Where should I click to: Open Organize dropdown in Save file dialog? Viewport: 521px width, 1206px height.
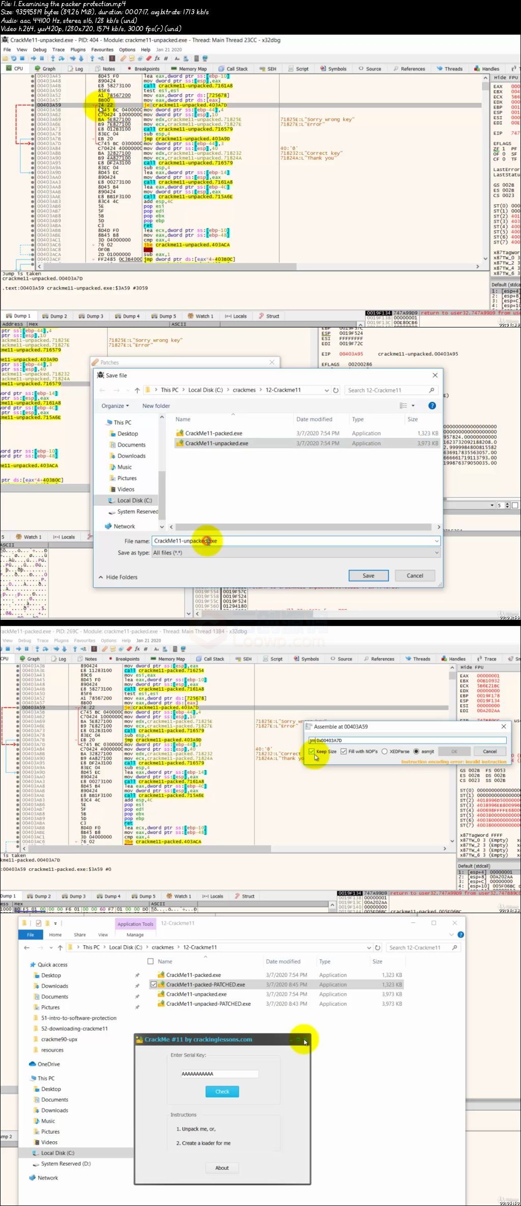pos(115,406)
